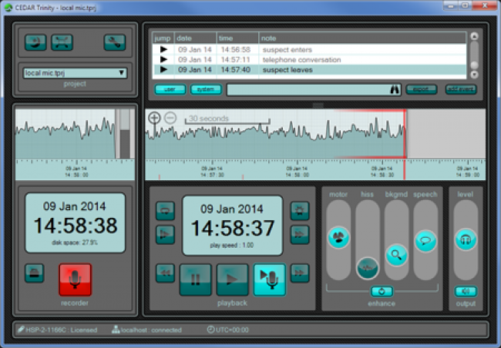Click the binoculars search icon
This screenshot has width=501, height=348.
pos(395,90)
